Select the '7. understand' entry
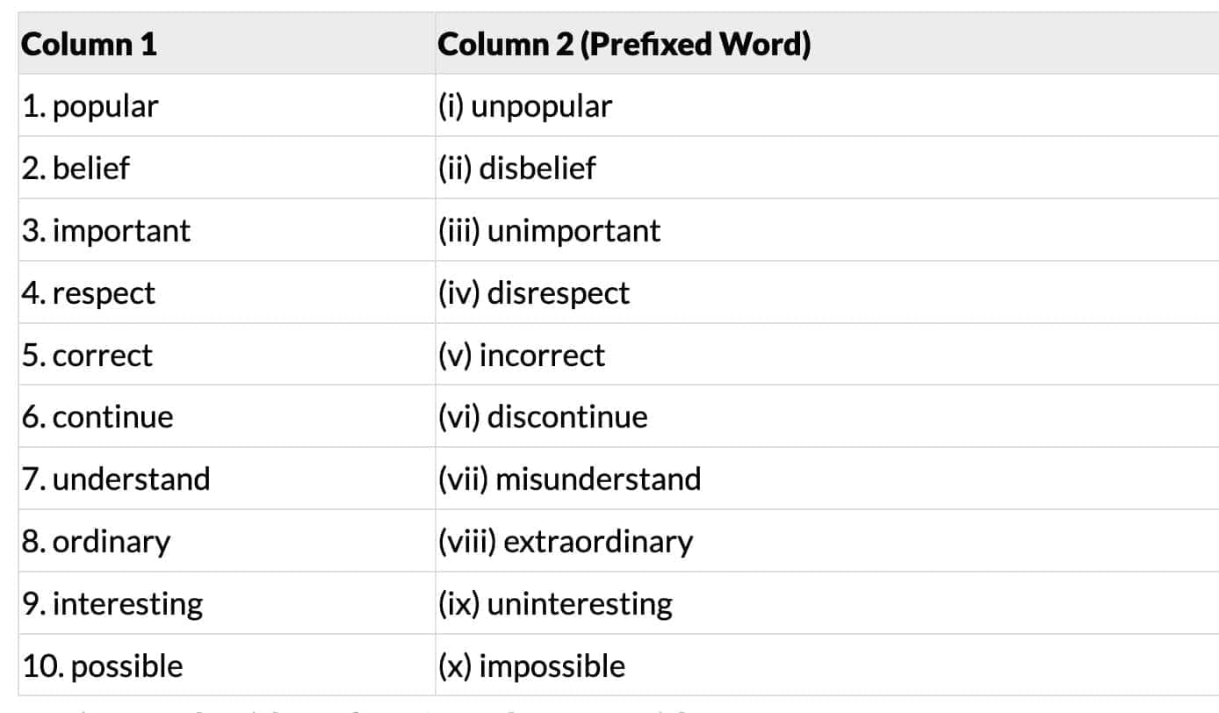 (x=116, y=479)
